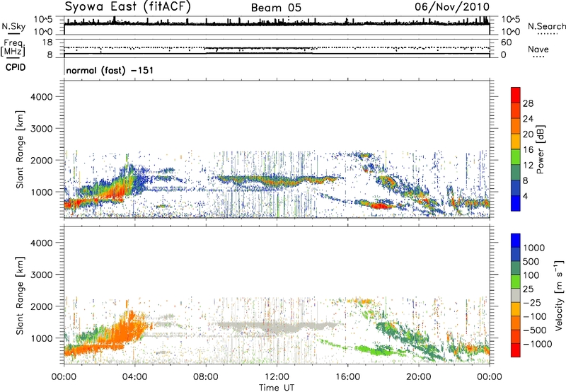The width and height of the screenshot is (566, 392).
Task: Click the 'Nave' legend label
Action: coord(538,50)
